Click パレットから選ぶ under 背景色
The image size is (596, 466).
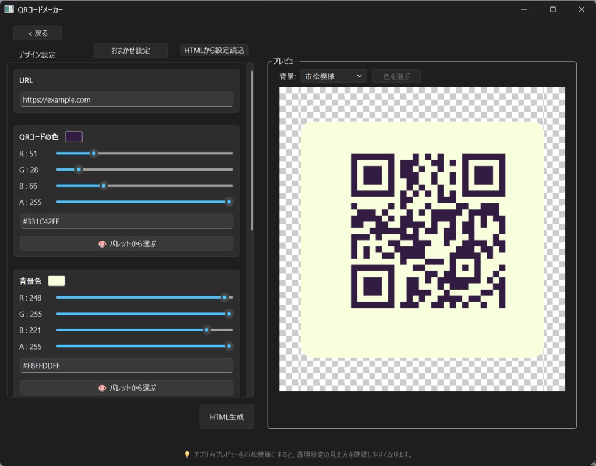[x=126, y=388]
